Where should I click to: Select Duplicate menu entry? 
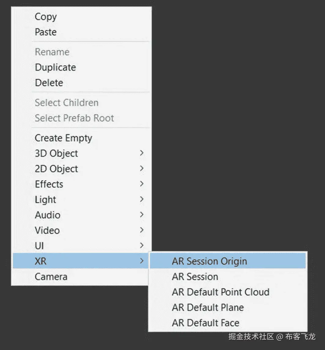[55, 67]
